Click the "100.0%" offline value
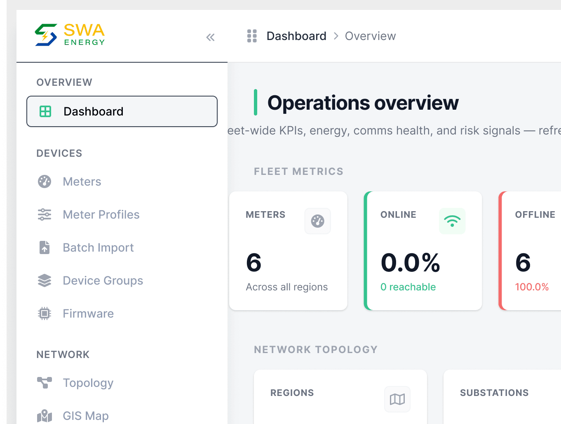This screenshot has width=561, height=424. click(x=532, y=287)
